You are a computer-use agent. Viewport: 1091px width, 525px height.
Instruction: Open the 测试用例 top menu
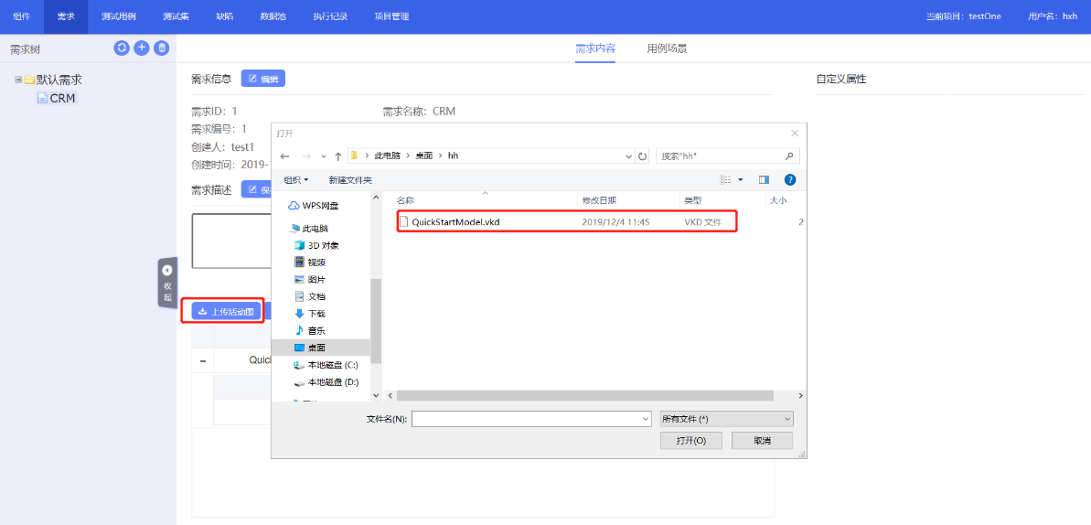pos(119,16)
